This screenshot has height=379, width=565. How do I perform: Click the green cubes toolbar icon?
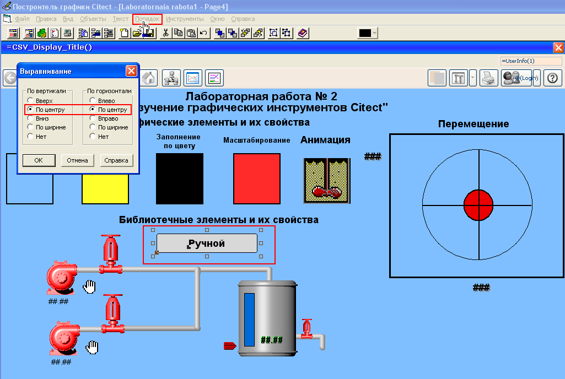(42, 34)
